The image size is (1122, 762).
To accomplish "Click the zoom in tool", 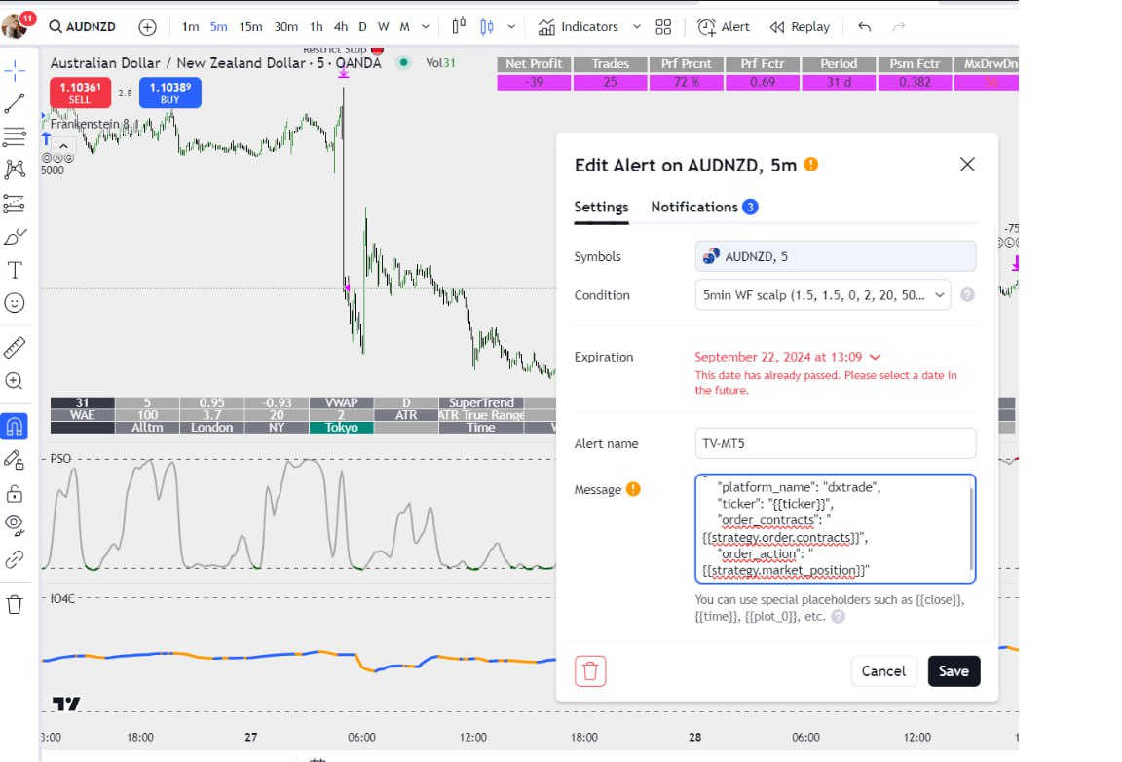I will point(15,381).
